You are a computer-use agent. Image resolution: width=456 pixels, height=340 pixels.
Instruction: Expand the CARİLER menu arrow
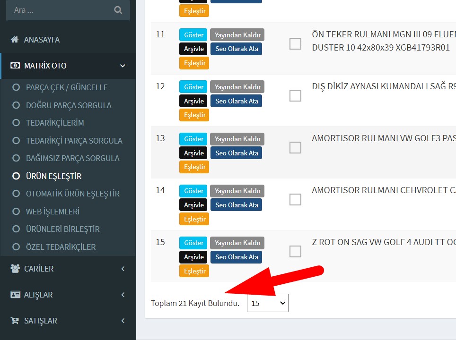[123, 269]
